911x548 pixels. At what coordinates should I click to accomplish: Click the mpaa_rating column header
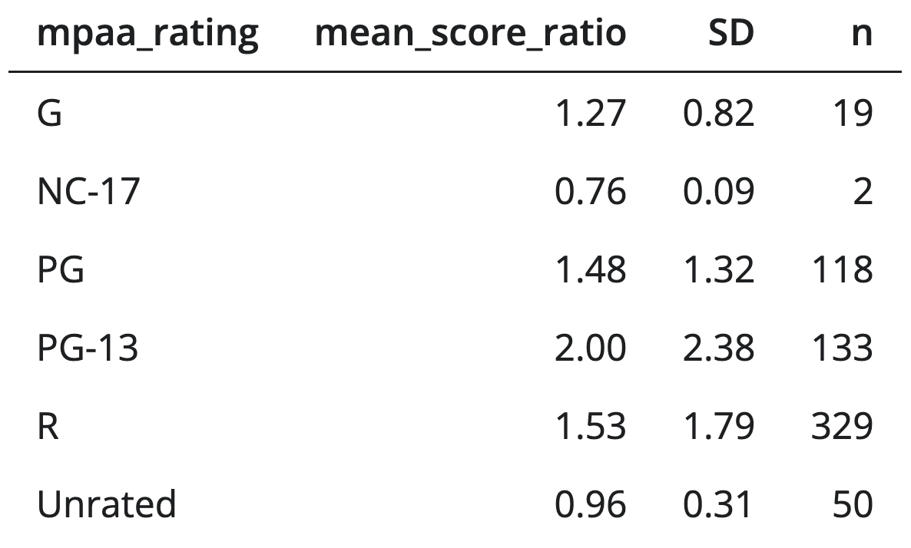point(147,35)
